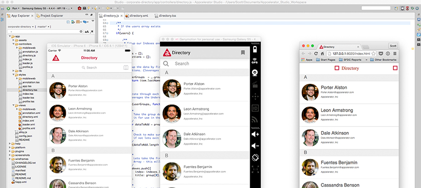
Task: Click the Chrome home button
Action: click(322, 53)
